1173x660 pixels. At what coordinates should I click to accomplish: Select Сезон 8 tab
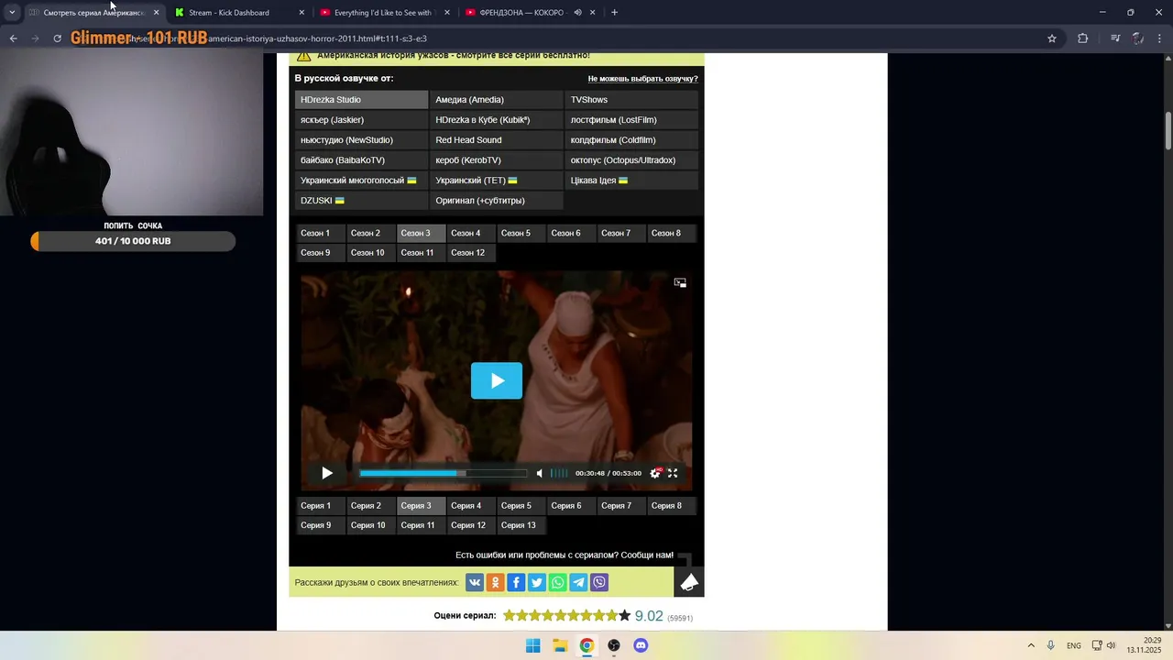672,233
